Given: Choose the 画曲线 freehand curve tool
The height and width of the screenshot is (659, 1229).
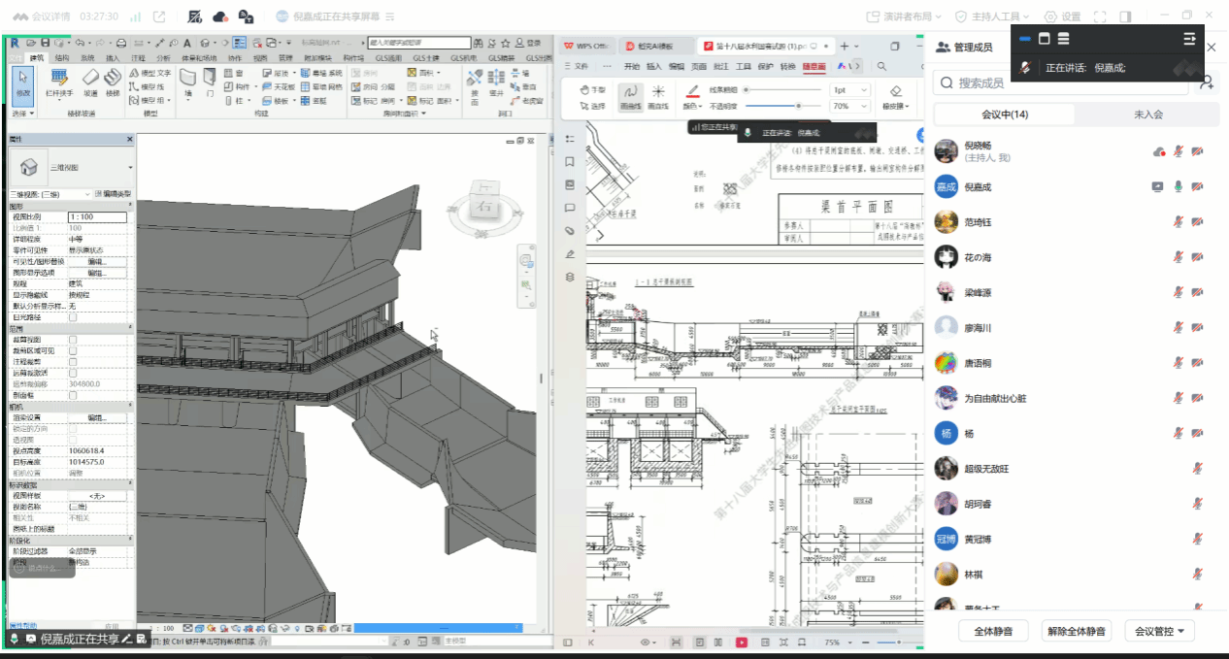Looking at the screenshot, I should click(x=630, y=95).
